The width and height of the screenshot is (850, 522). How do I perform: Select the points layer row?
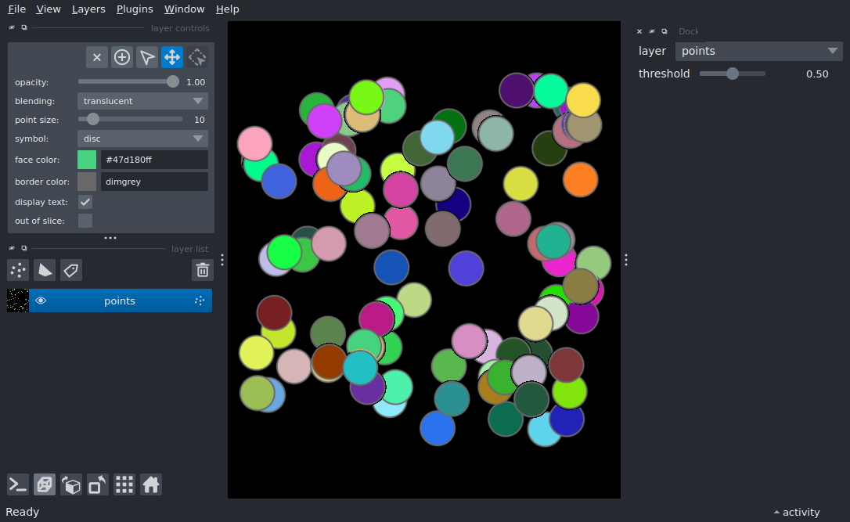tap(110, 301)
